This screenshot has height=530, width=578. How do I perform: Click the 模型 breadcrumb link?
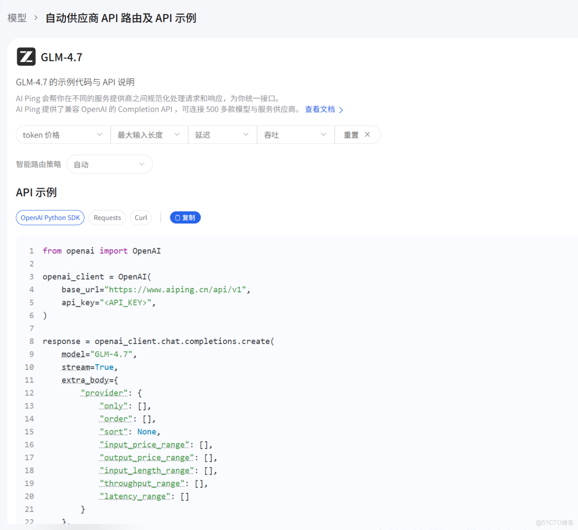(17, 18)
